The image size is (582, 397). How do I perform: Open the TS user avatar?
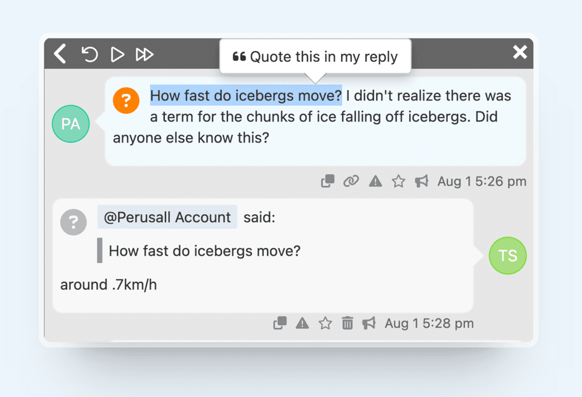point(508,256)
